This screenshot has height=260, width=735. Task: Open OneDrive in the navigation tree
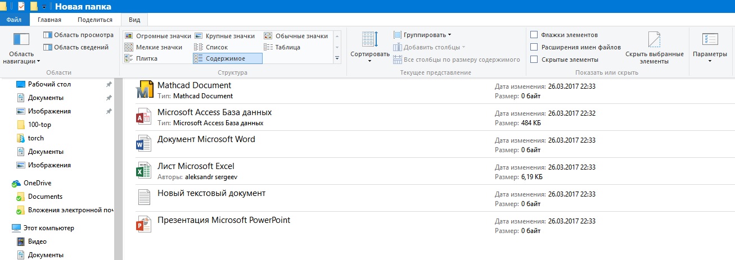37,183
